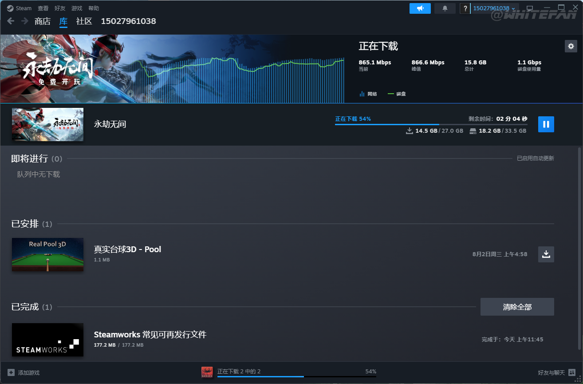583x384 pixels.
Task: Open the Steamworks thumbnail
Action: click(x=47, y=340)
